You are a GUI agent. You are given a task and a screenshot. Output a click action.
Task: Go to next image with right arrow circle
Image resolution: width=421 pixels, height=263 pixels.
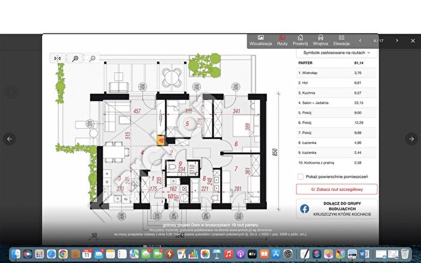(411, 139)
